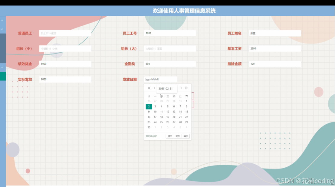
Task: Select day 19 in the calendar
Action: [x=168, y=117]
